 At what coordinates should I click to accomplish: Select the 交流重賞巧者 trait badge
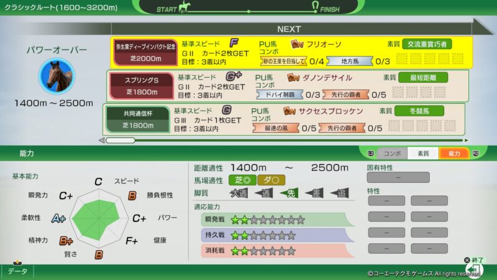(427, 44)
